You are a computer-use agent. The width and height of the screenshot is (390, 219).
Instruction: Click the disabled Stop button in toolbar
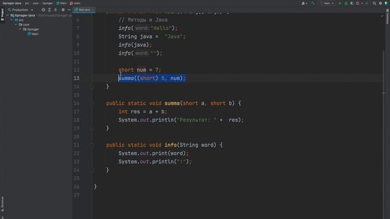click(x=367, y=3)
